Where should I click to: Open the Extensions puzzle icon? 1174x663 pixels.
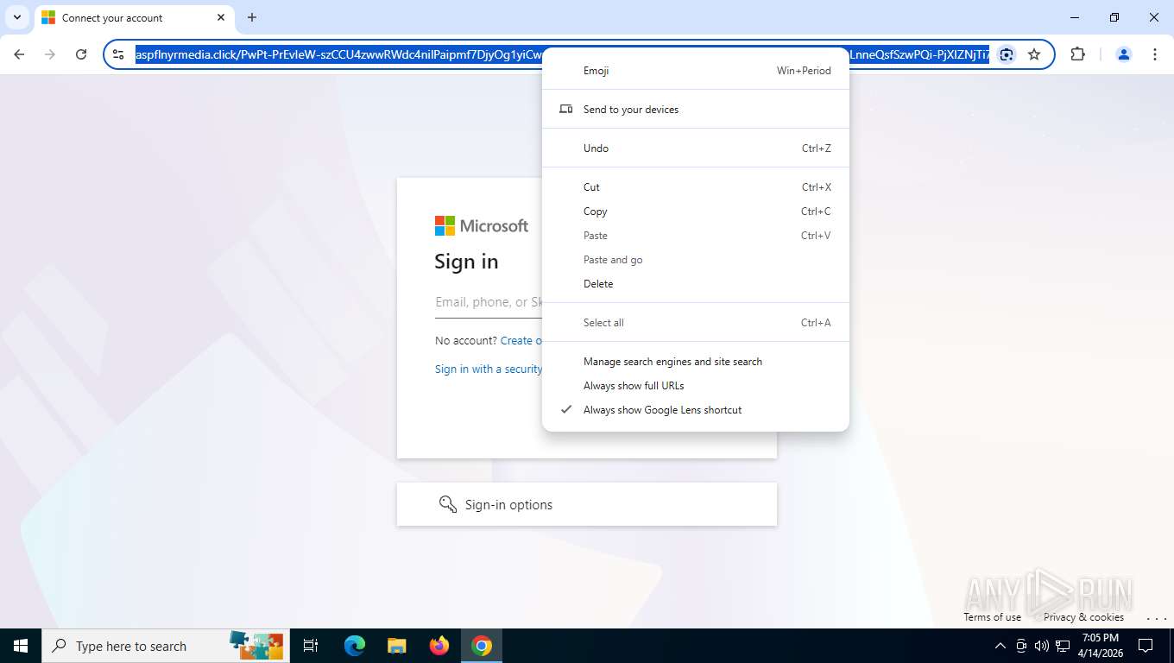1077,54
